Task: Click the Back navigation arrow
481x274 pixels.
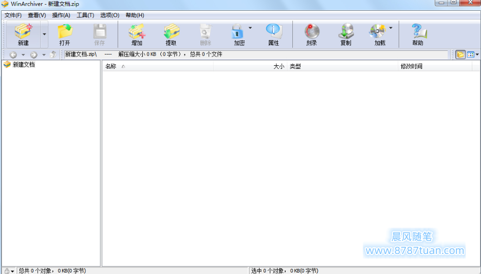Action: 13,54
